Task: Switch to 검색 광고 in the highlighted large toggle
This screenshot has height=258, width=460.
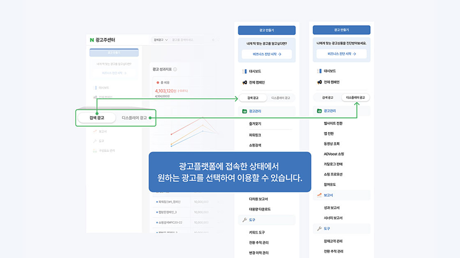Action: click(97, 118)
